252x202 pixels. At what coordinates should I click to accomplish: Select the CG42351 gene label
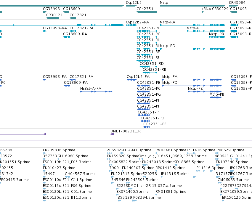click(x=145, y=9)
